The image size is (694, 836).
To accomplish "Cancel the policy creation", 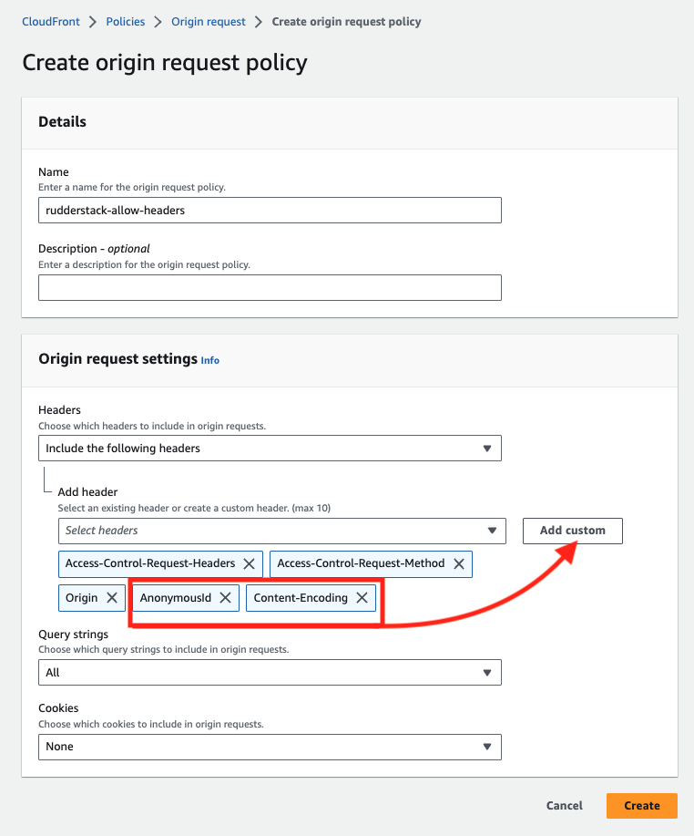I will (x=564, y=806).
